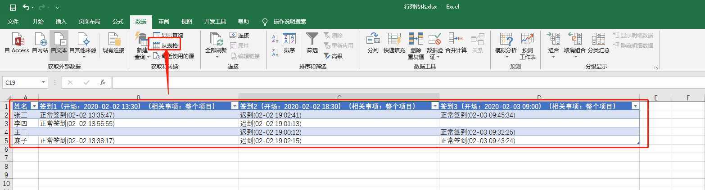Sort ascending A to Z icon
705x190 pixels.
(x=276, y=39)
